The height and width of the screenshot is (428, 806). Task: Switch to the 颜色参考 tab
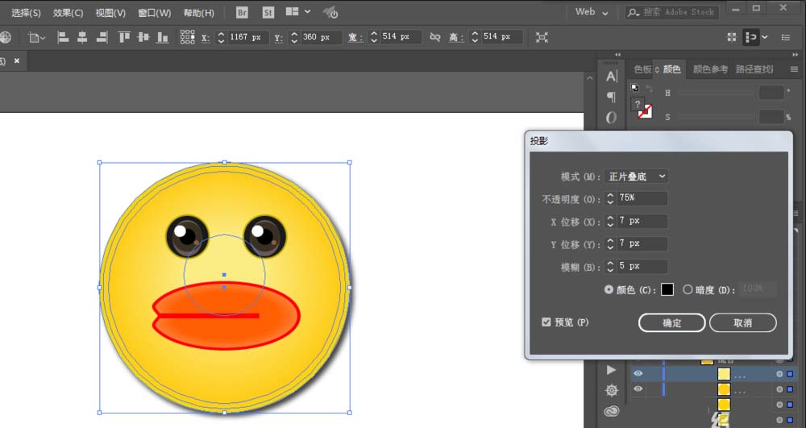point(710,69)
